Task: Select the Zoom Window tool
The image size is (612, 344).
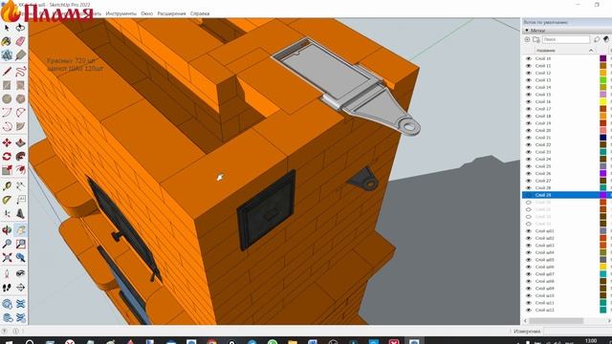Action: 20,244
